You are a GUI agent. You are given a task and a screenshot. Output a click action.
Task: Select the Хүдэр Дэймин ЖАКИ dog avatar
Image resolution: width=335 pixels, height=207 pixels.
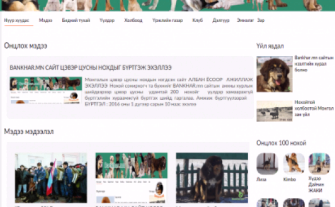point(320,164)
